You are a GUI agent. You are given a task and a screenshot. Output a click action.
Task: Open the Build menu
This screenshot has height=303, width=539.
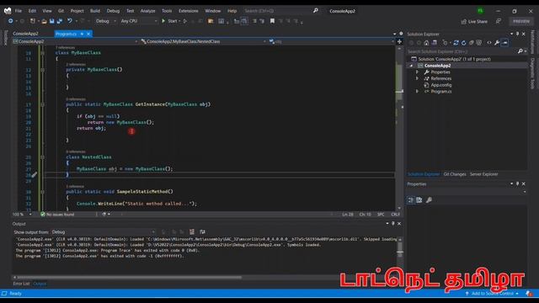click(95, 11)
